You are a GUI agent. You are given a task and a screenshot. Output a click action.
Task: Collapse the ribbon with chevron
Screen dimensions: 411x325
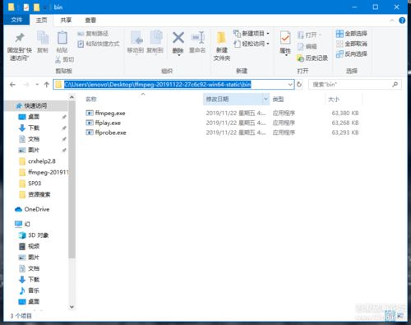392,21
